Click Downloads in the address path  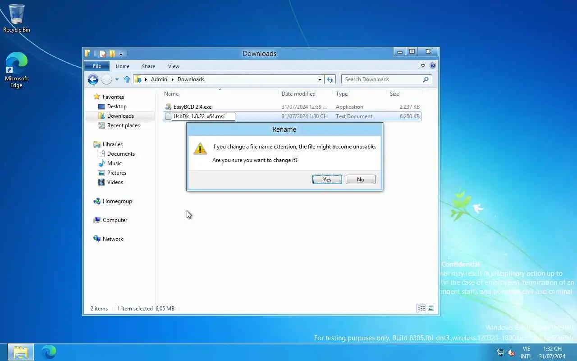pyautogui.click(x=191, y=79)
